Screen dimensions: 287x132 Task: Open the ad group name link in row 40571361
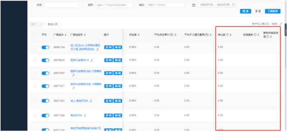pyautogui.click(x=79, y=101)
